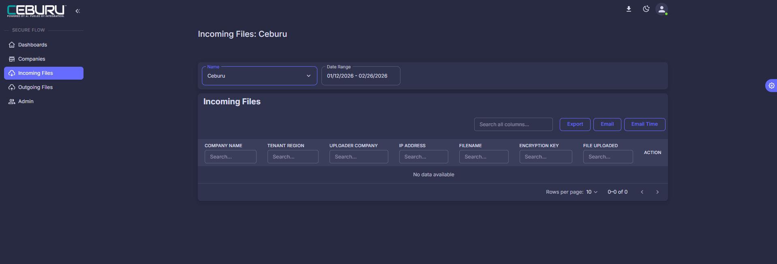Open the Name dropdown showing Ceburu
This screenshot has width=777, height=264.
point(259,76)
